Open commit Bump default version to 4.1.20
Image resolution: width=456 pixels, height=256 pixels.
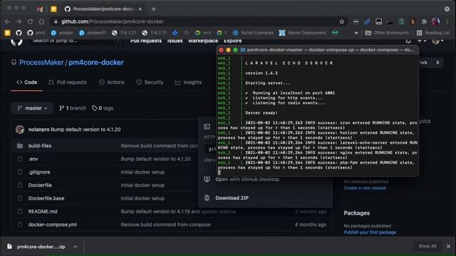(x=85, y=129)
